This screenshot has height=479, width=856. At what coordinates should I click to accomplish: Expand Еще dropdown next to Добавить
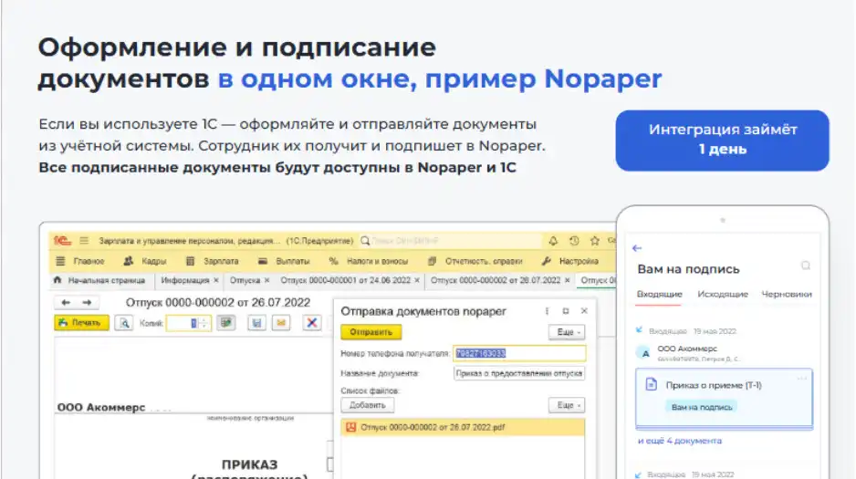pos(567,405)
